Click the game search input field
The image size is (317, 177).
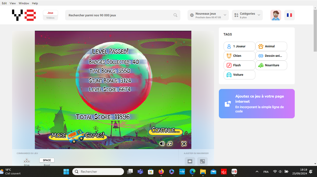(119, 15)
